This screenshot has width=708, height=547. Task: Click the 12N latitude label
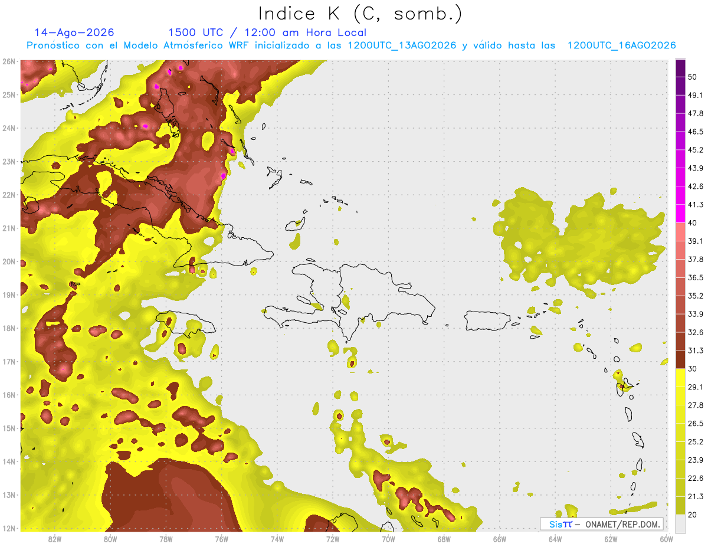coord(8,528)
